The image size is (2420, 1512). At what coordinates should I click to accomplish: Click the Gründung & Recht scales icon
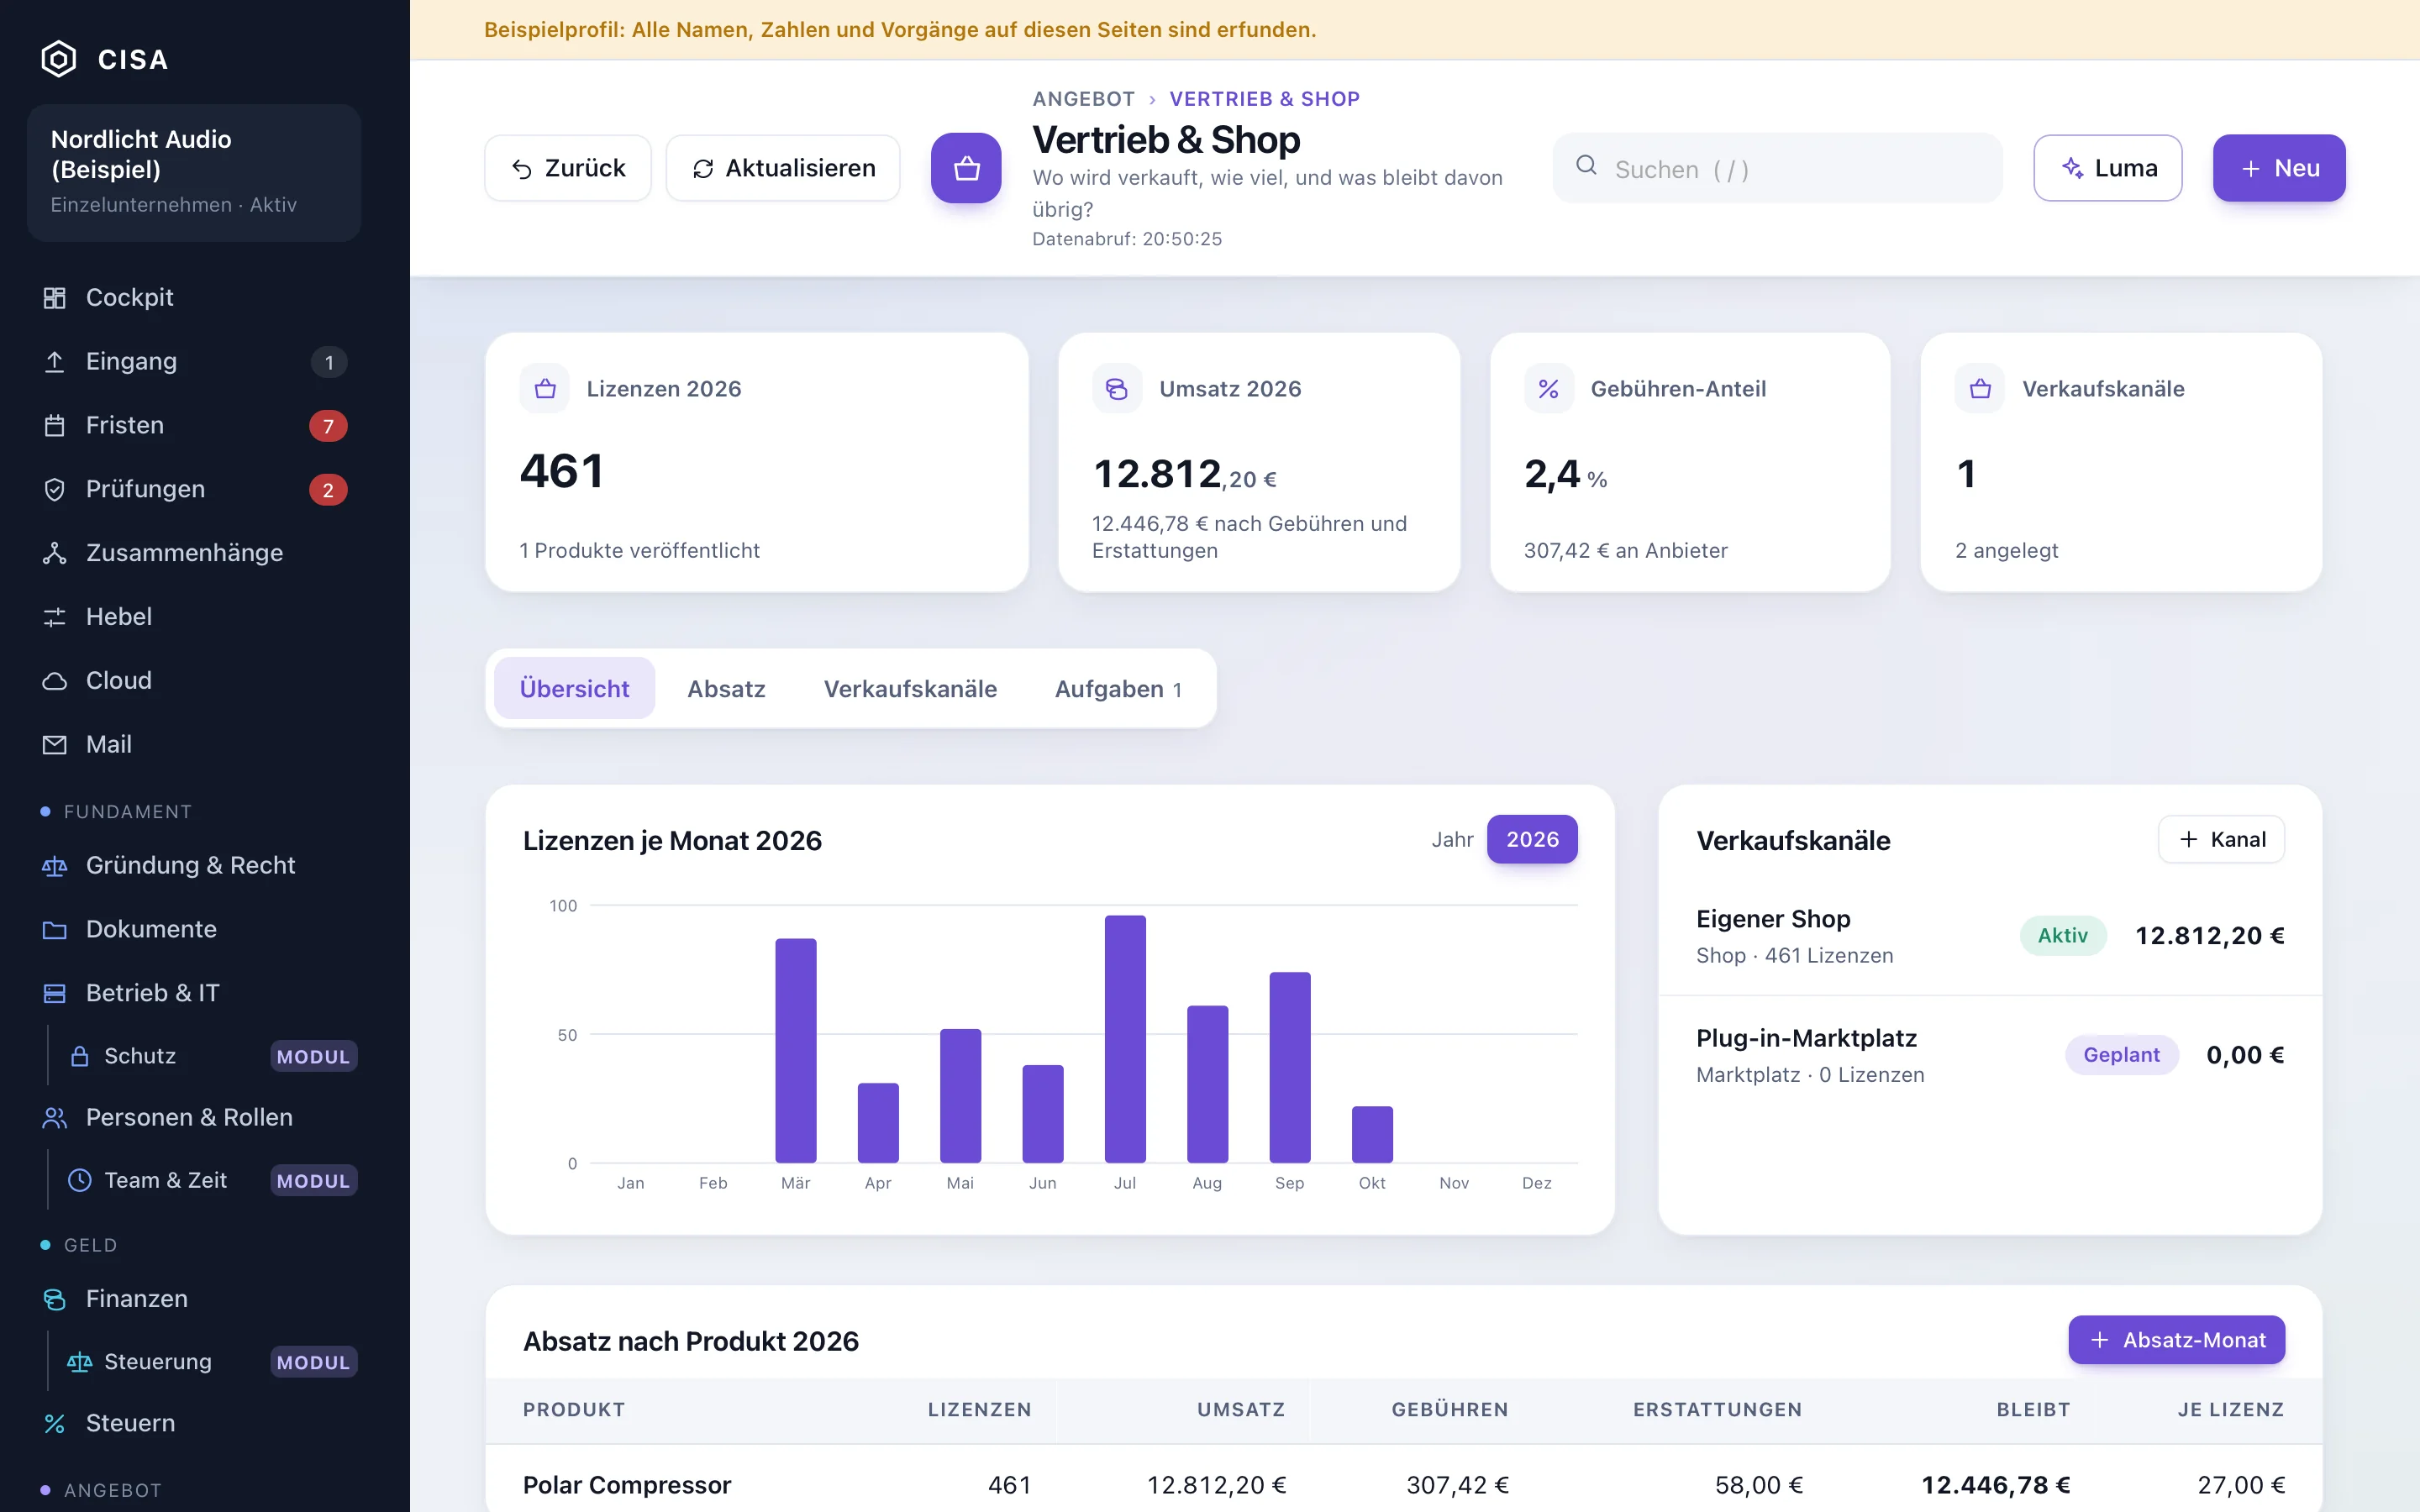click(x=54, y=866)
